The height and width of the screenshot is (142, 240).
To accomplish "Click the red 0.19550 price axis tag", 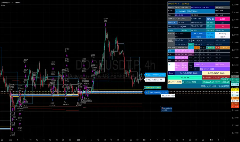I will [235, 106].
